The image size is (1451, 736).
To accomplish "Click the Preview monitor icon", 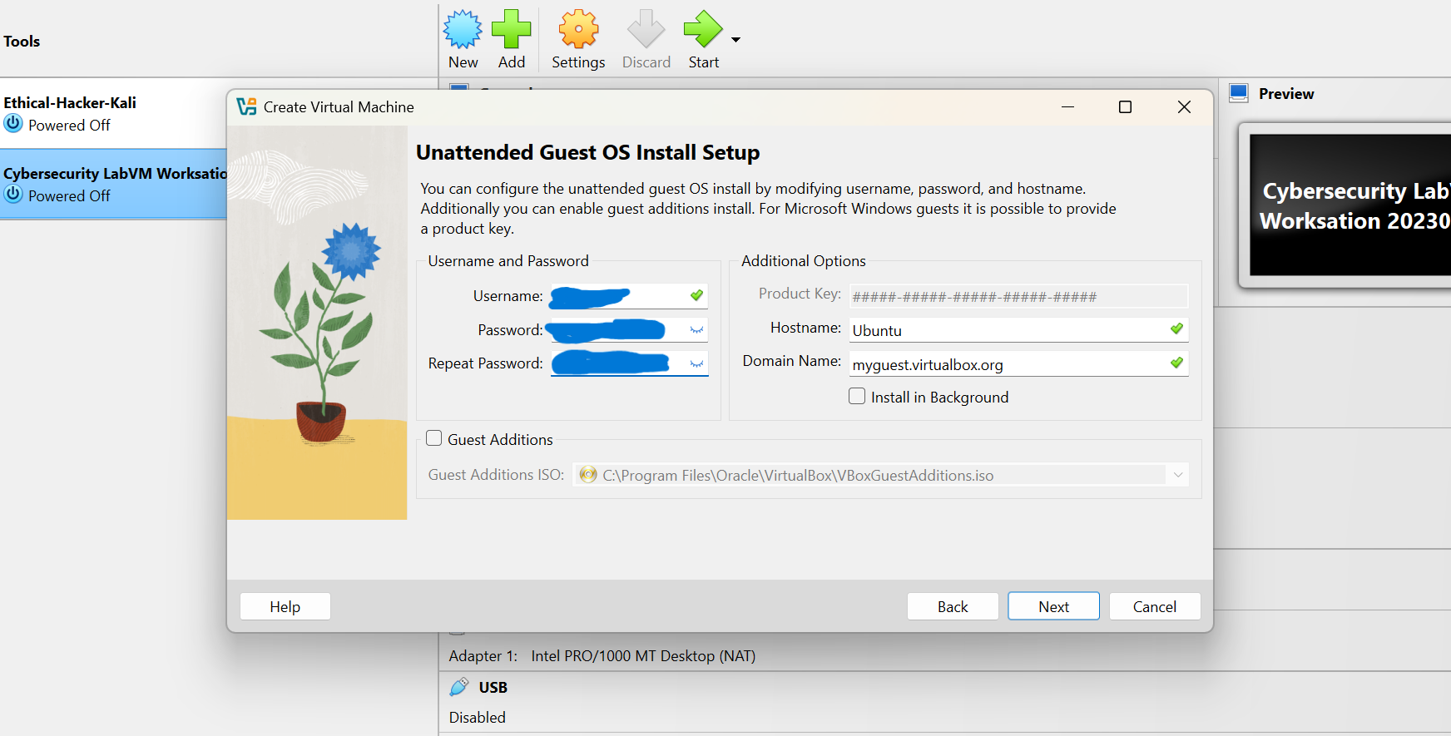I will click(x=1239, y=93).
